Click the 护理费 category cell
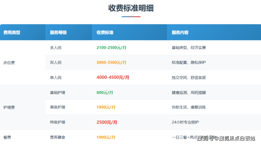The image size is (261, 144). click(9, 107)
